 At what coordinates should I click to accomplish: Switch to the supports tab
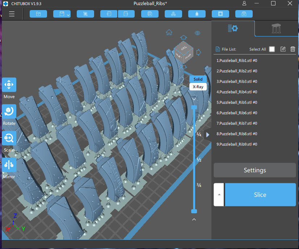point(277,29)
